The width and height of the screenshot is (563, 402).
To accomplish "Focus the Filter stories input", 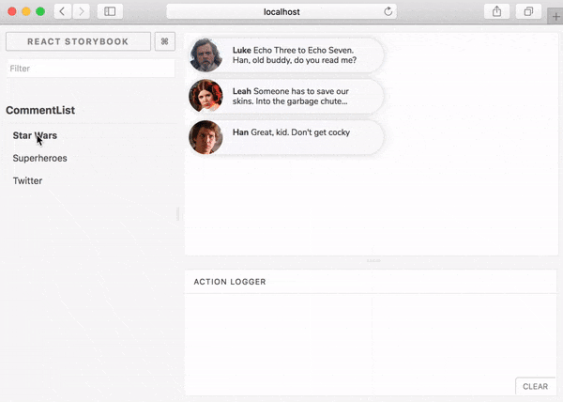I will pyautogui.click(x=91, y=69).
